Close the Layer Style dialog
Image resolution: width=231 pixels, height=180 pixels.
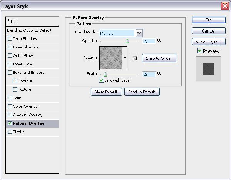pyautogui.click(x=225, y=6)
